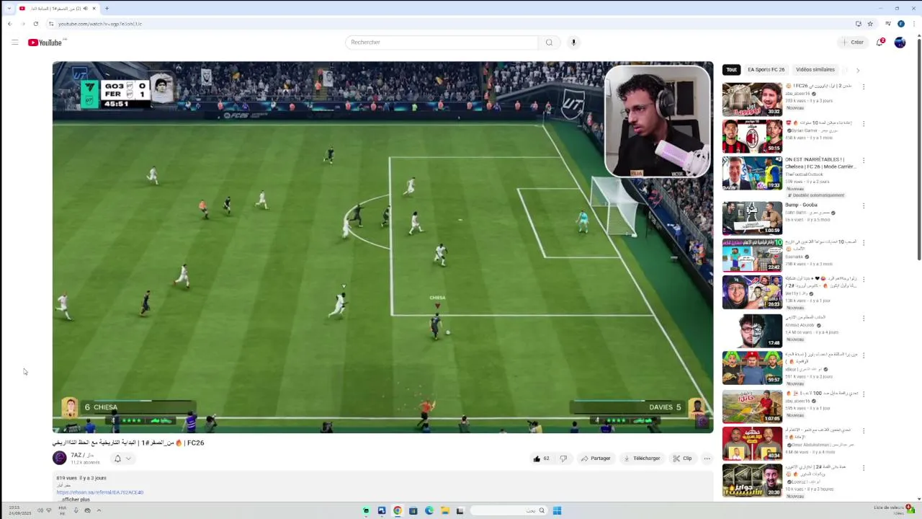Click the main video player
Viewport: 922px width, 519px height.
[x=382, y=247]
